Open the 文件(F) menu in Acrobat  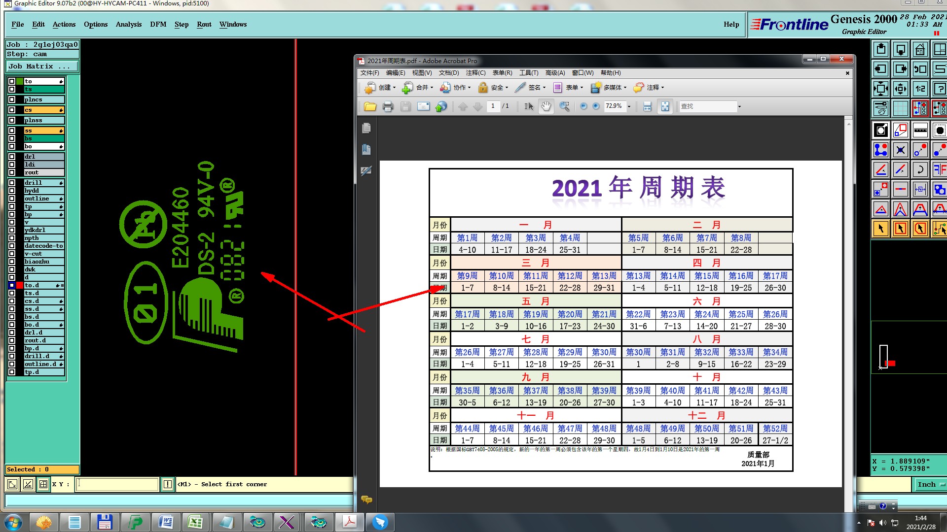[369, 73]
